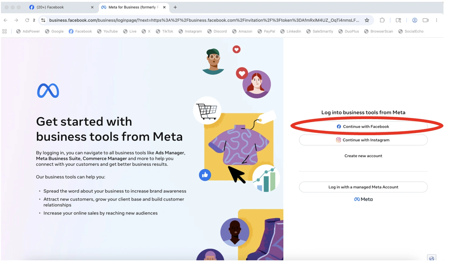The image size is (452, 262).
Task: Click the browser forward arrow
Action: coord(16,20)
